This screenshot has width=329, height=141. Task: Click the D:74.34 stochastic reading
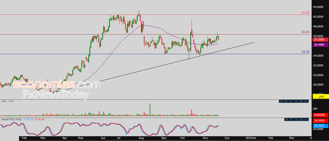[x=40, y=119]
